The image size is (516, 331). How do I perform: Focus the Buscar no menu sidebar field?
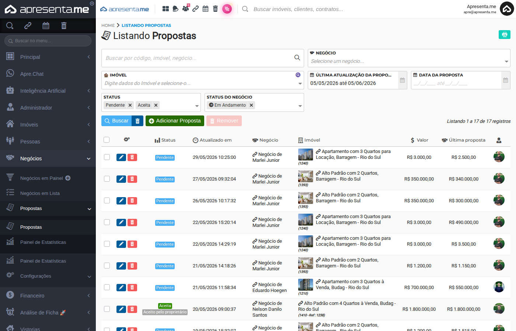coord(48,41)
